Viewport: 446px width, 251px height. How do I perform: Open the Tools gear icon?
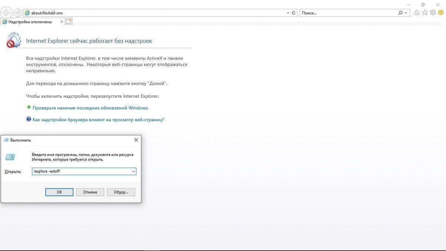433,13
